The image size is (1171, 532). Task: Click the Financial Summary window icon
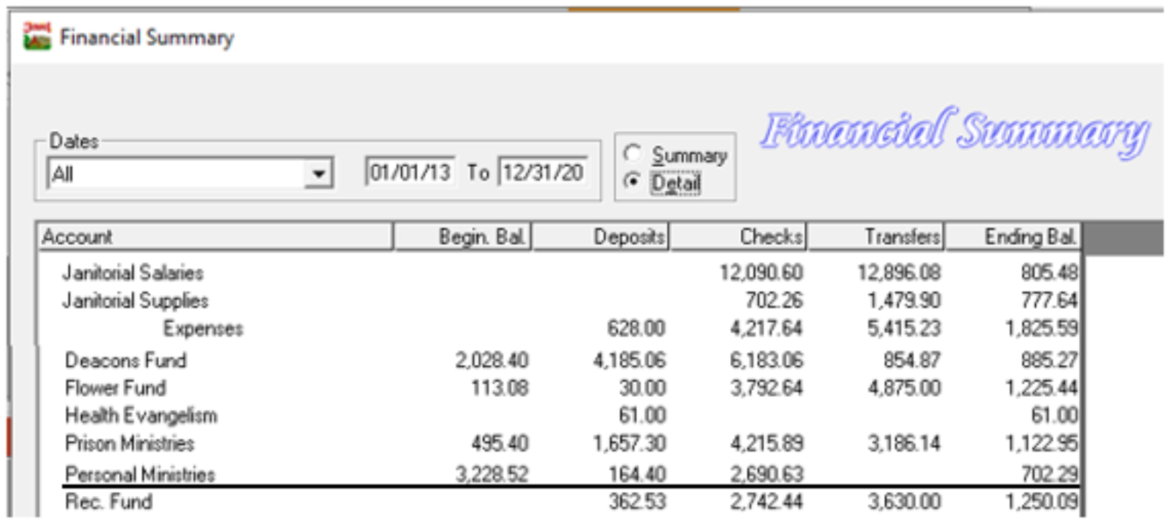(x=37, y=37)
